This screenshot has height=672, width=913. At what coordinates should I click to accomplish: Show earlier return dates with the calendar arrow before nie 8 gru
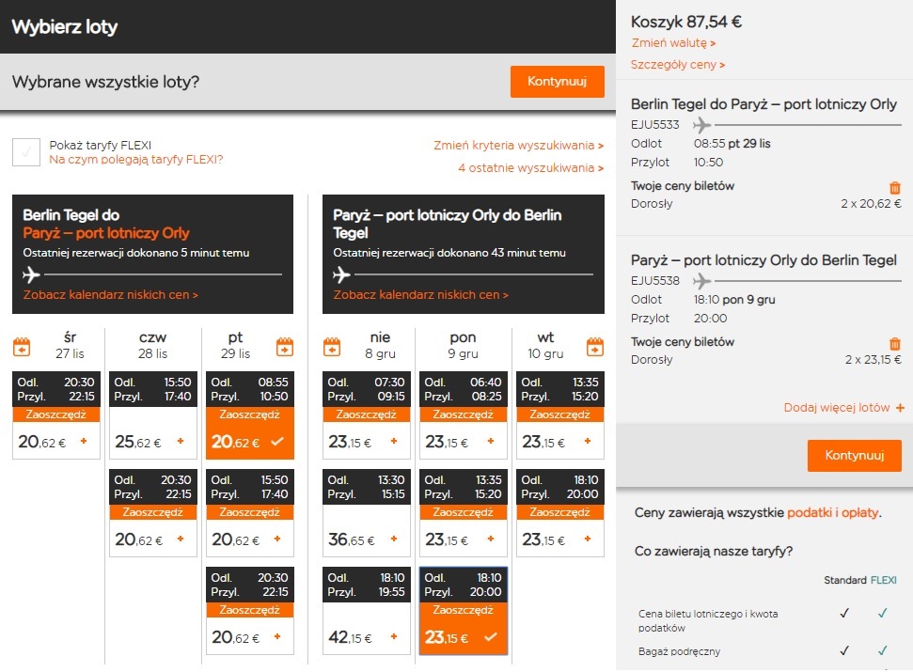coord(332,347)
